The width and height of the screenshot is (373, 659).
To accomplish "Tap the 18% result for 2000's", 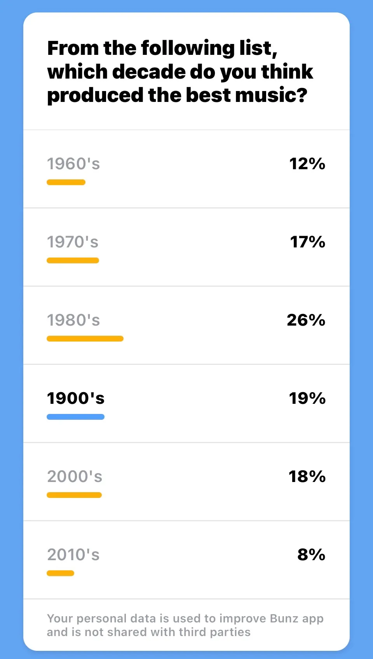I will (x=307, y=477).
